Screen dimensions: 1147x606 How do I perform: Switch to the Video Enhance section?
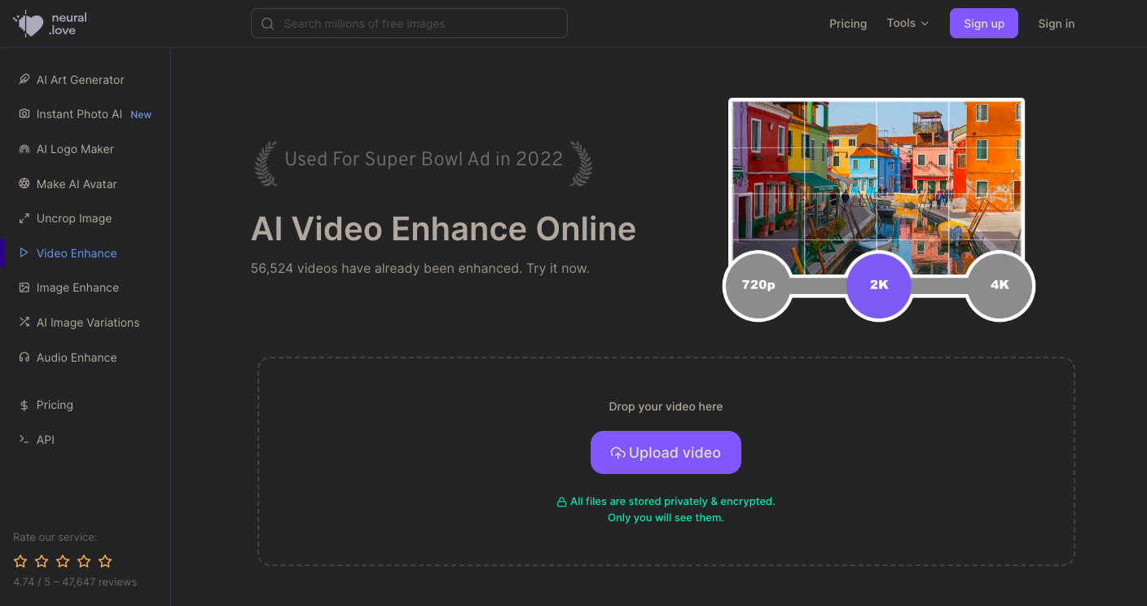click(77, 253)
